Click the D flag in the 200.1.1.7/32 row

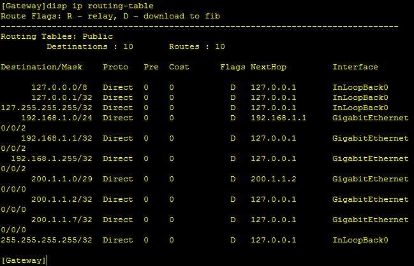click(x=233, y=220)
